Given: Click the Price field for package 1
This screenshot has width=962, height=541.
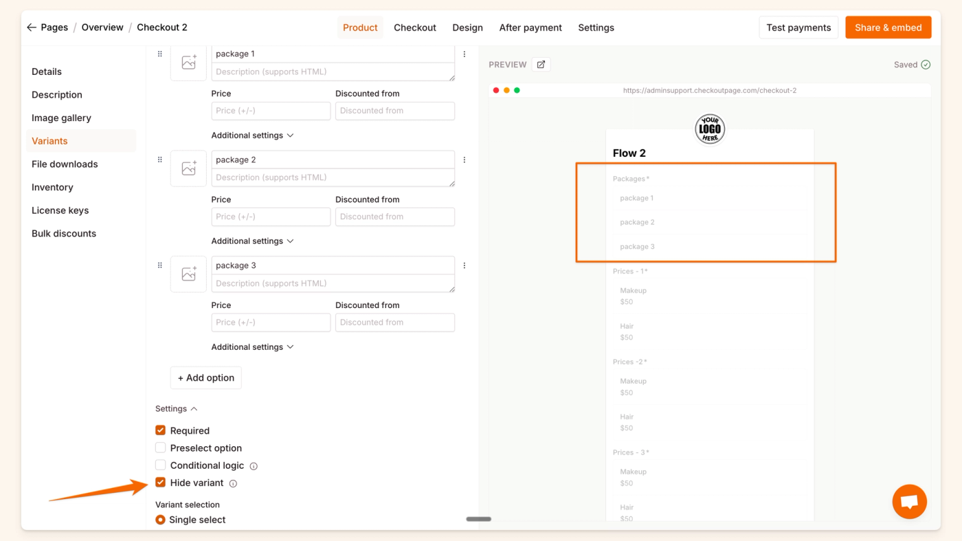Looking at the screenshot, I should pyautogui.click(x=271, y=111).
